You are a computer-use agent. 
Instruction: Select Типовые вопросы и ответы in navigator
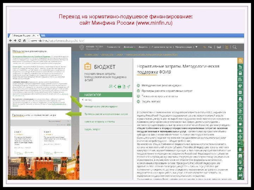(x=99, y=122)
